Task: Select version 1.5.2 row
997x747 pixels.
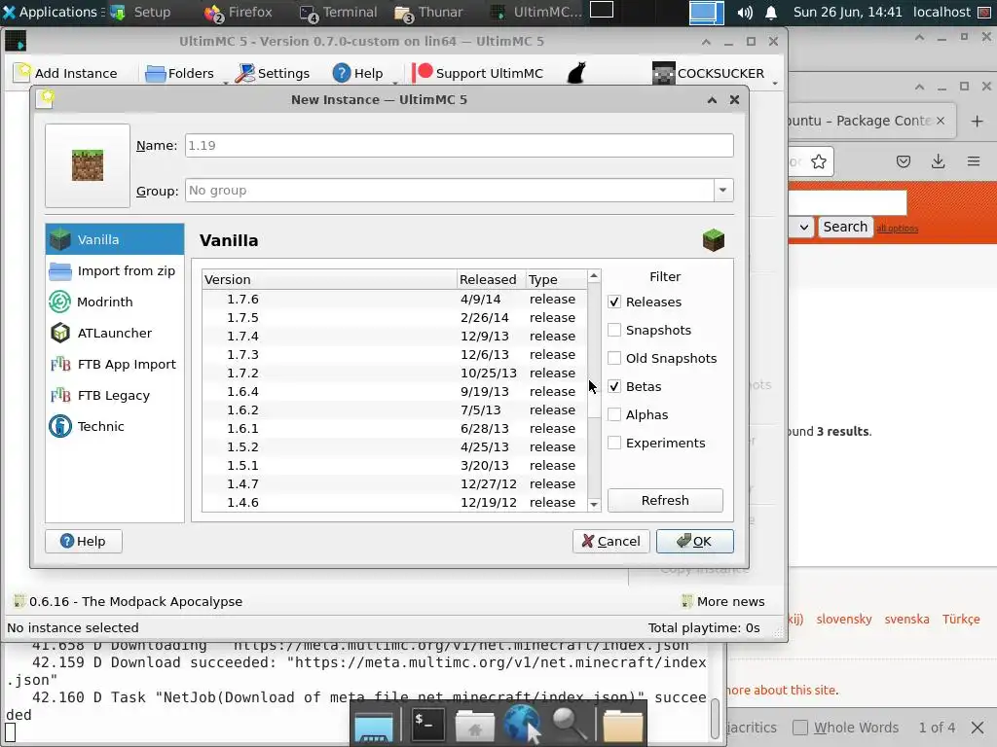Action: tap(394, 446)
